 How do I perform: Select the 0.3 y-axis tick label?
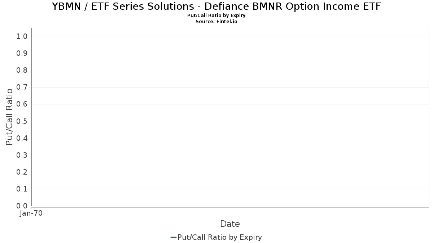pyautogui.click(x=22, y=155)
